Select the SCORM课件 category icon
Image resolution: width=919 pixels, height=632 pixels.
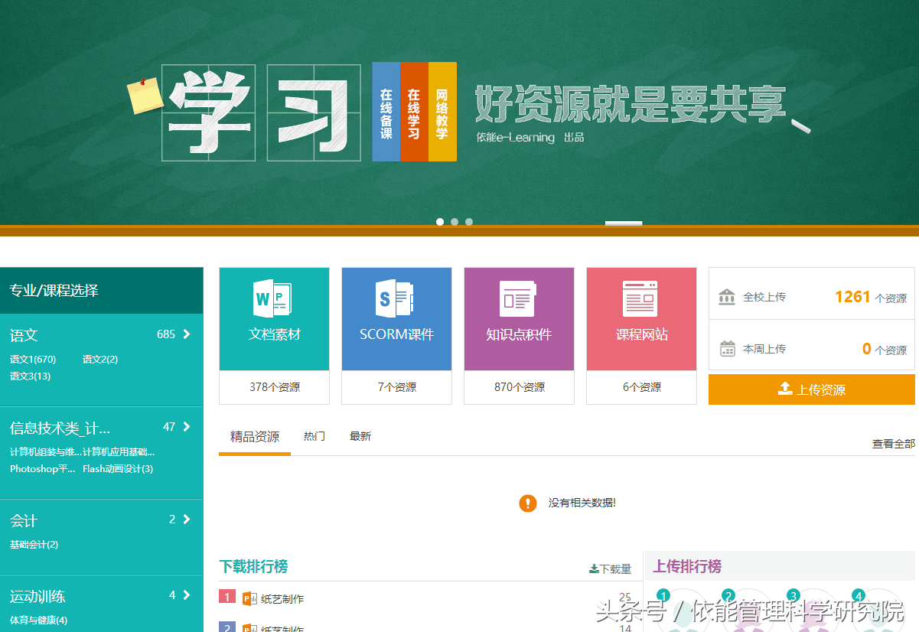coord(396,300)
